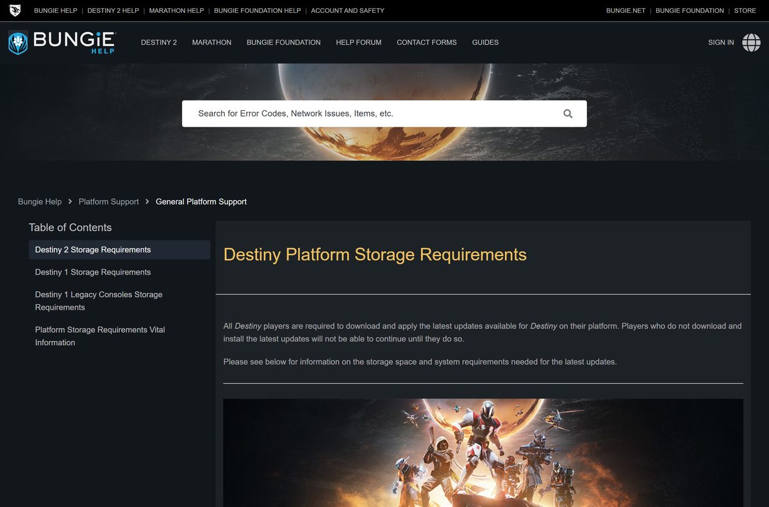The image size is (769, 507).
Task: Open Account and Safety link
Action: (x=348, y=10)
